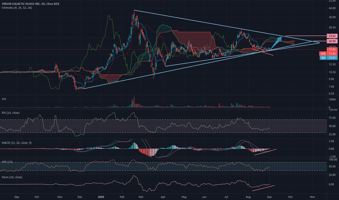Click the 36.00 price axis value

tap(332, 17)
